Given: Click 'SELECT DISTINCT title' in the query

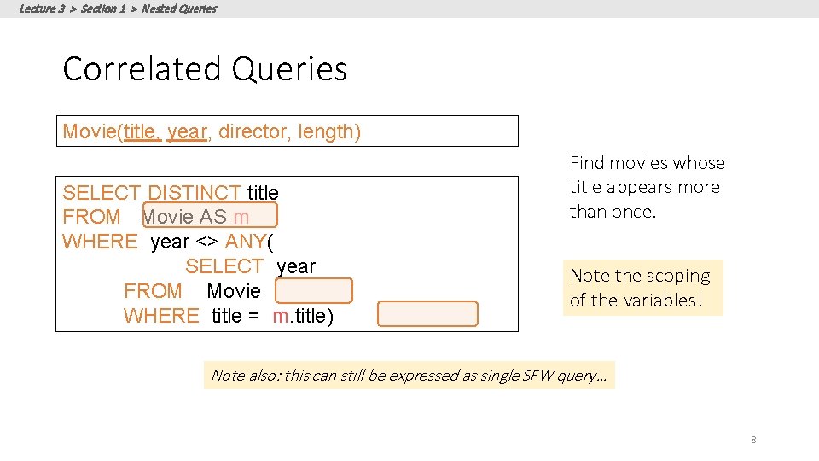Looking at the screenshot, I should pos(171,192).
